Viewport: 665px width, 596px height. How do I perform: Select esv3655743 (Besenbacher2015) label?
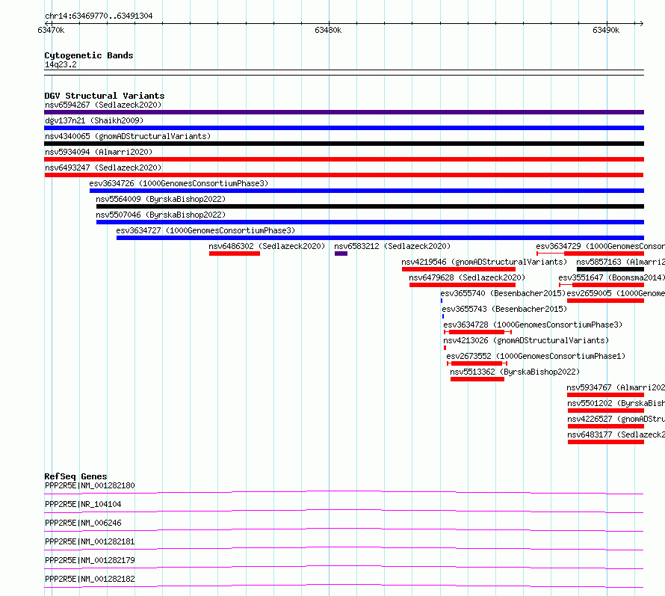click(504, 309)
